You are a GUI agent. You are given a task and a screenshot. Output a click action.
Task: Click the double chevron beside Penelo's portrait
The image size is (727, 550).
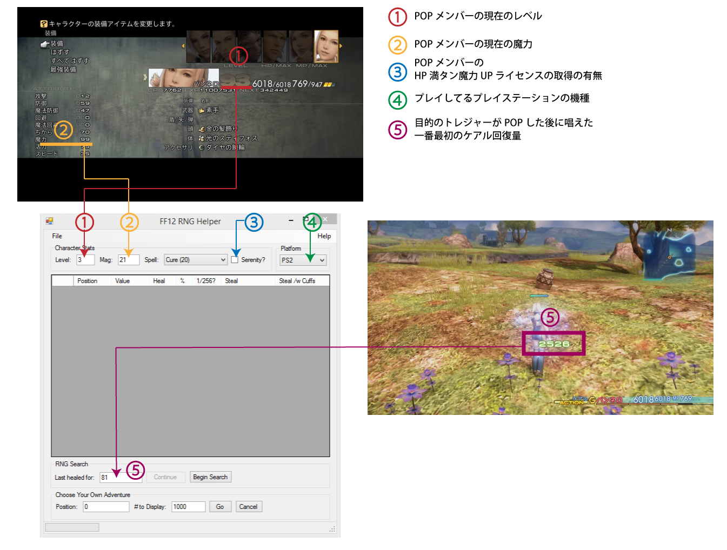pyautogui.click(x=145, y=77)
